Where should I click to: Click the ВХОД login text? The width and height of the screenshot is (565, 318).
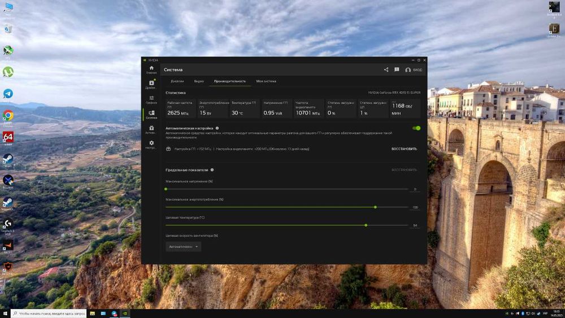point(418,70)
